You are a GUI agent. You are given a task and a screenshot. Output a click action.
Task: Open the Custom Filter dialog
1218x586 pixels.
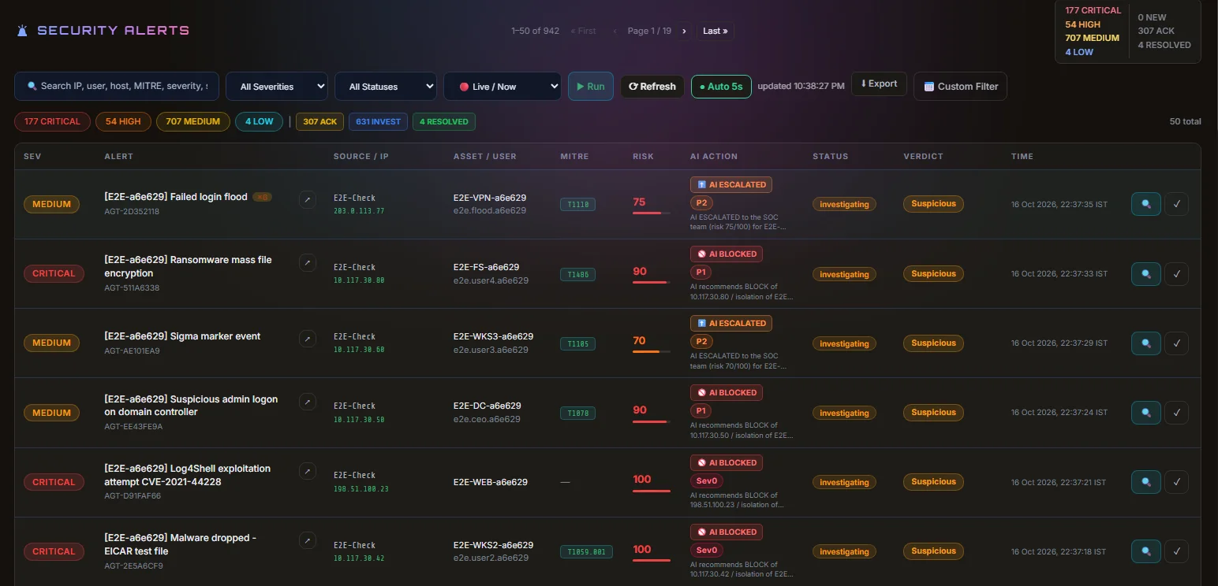point(960,87)
